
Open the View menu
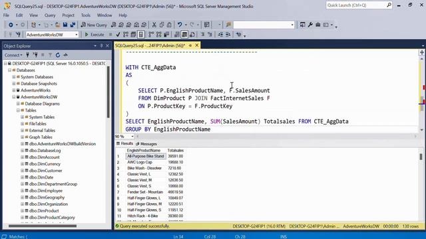click(x=33, y=15)
